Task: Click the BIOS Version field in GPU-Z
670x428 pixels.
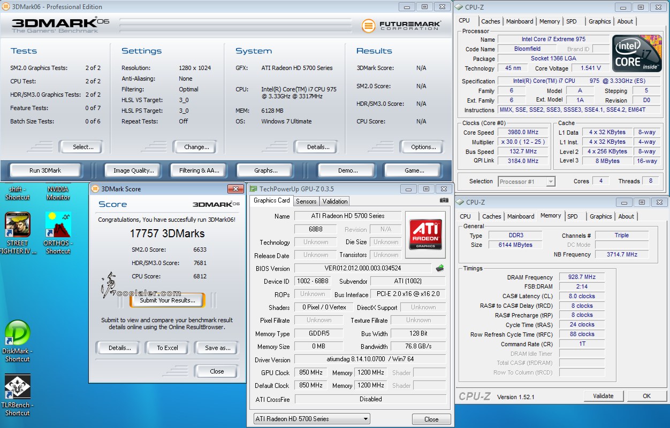Action: coord(363,268)
